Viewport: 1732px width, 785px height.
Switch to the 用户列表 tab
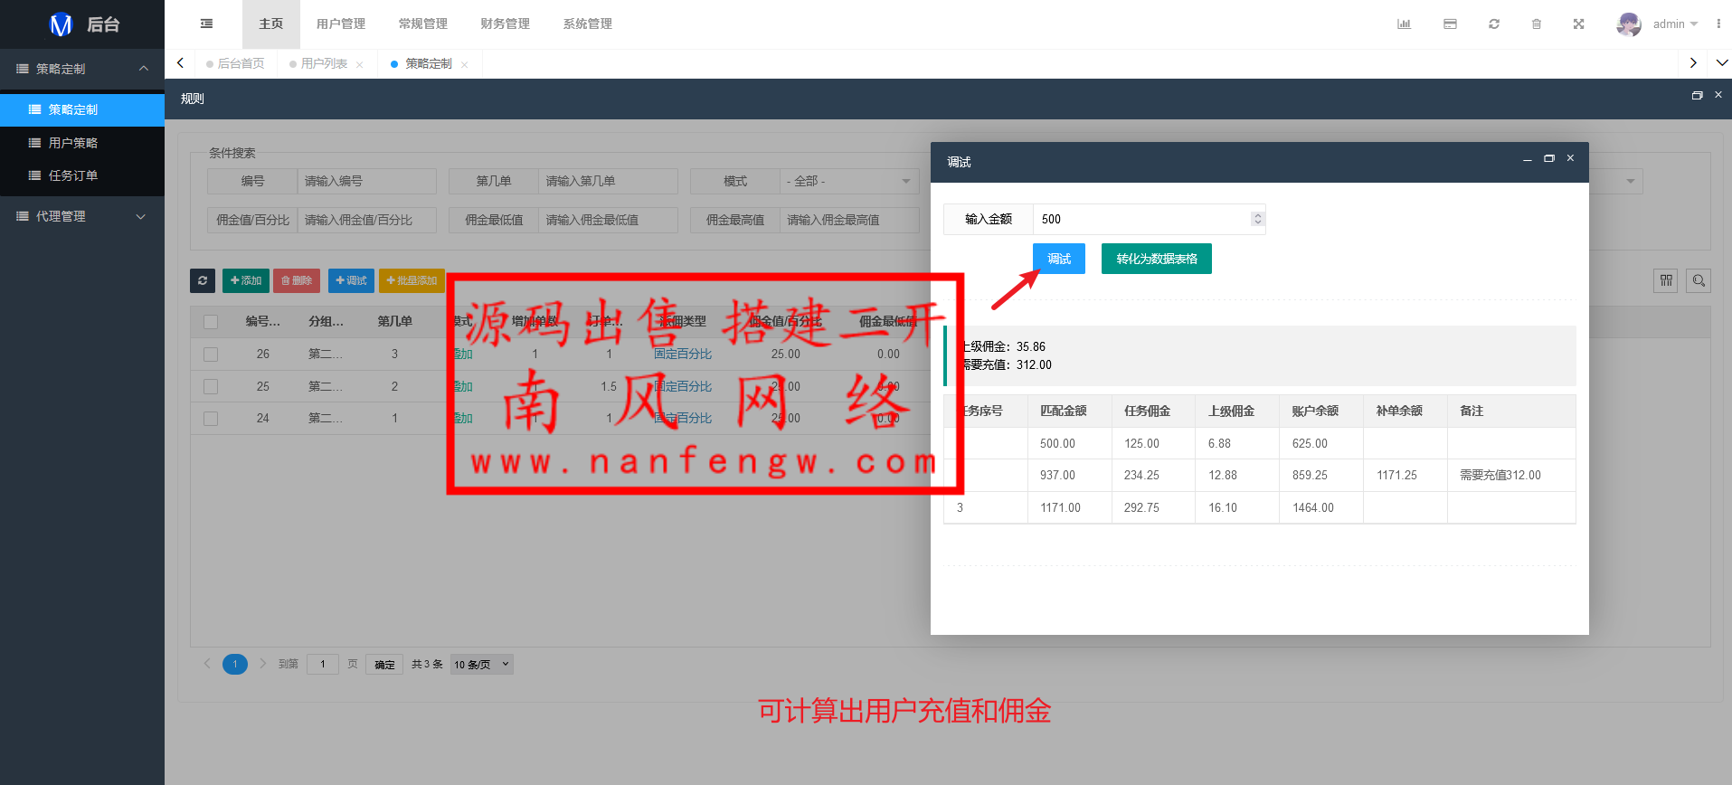point(324,63)
